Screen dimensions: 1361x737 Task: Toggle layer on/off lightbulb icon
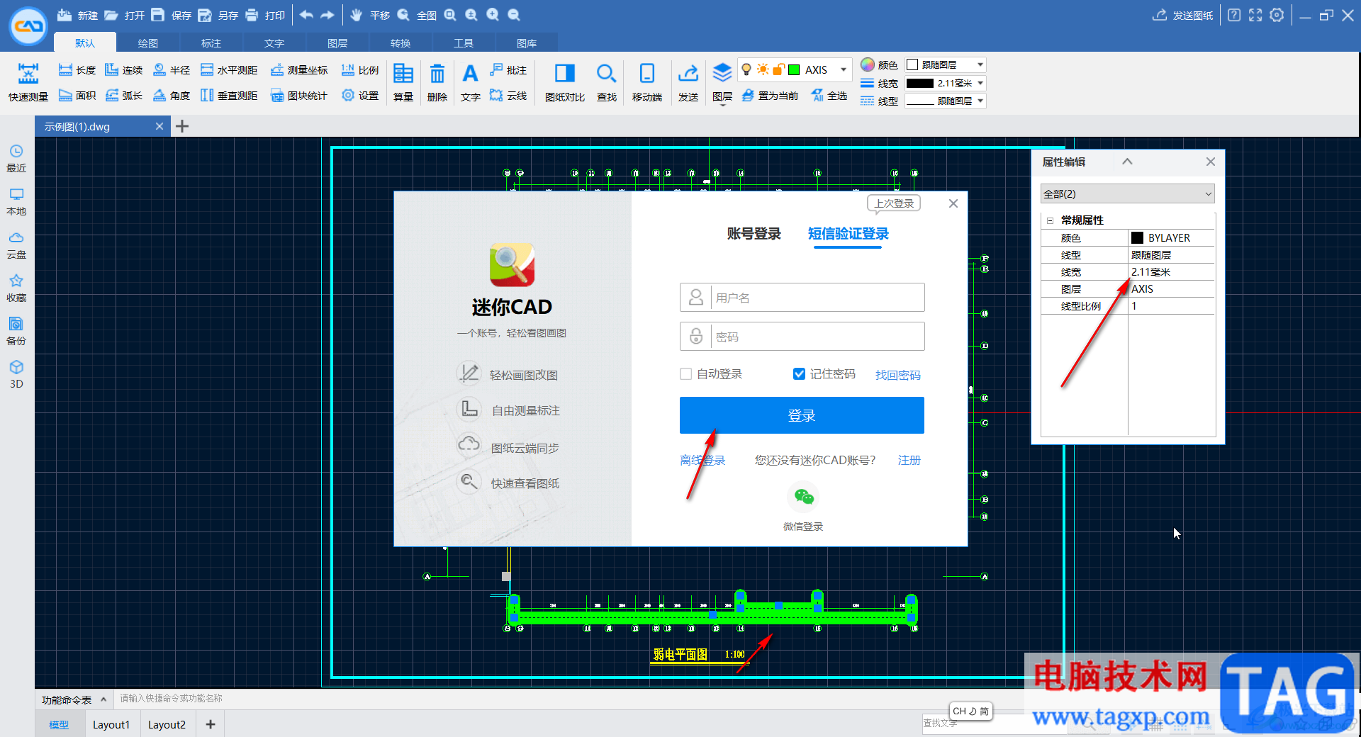coord(746,69)
